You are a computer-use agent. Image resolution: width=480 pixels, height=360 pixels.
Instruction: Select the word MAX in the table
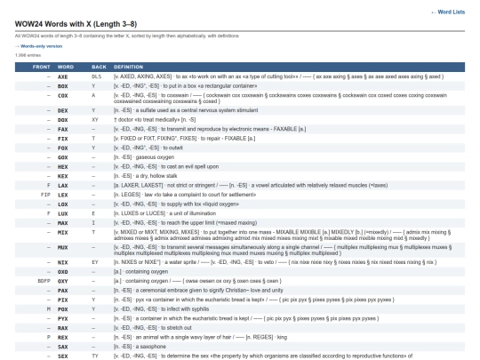[63, 223]
